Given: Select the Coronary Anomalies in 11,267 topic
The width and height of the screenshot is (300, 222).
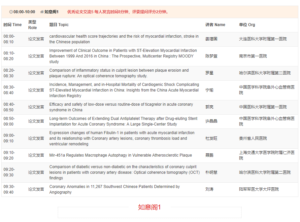Looking at the screenshot, I should (115, 190).
